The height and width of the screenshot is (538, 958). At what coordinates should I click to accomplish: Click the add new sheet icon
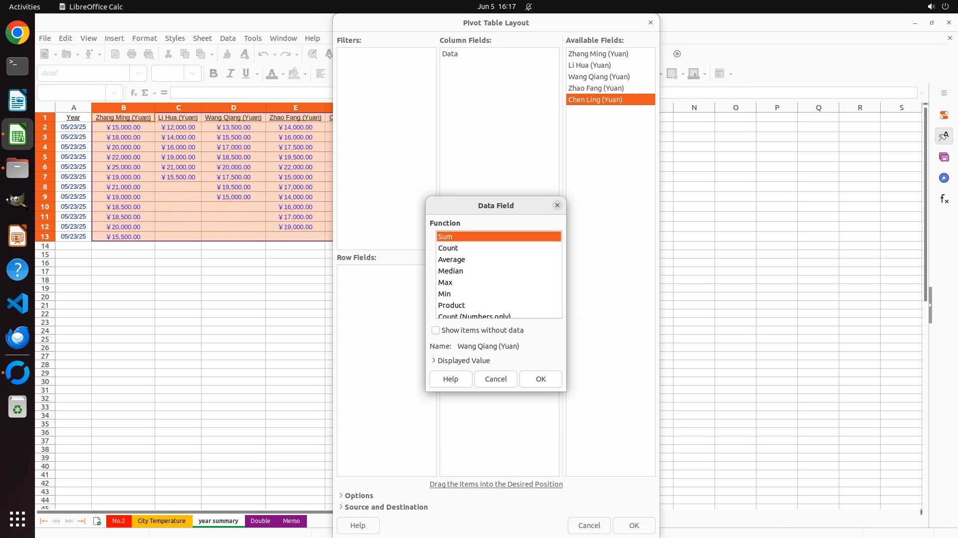(97, 521)
